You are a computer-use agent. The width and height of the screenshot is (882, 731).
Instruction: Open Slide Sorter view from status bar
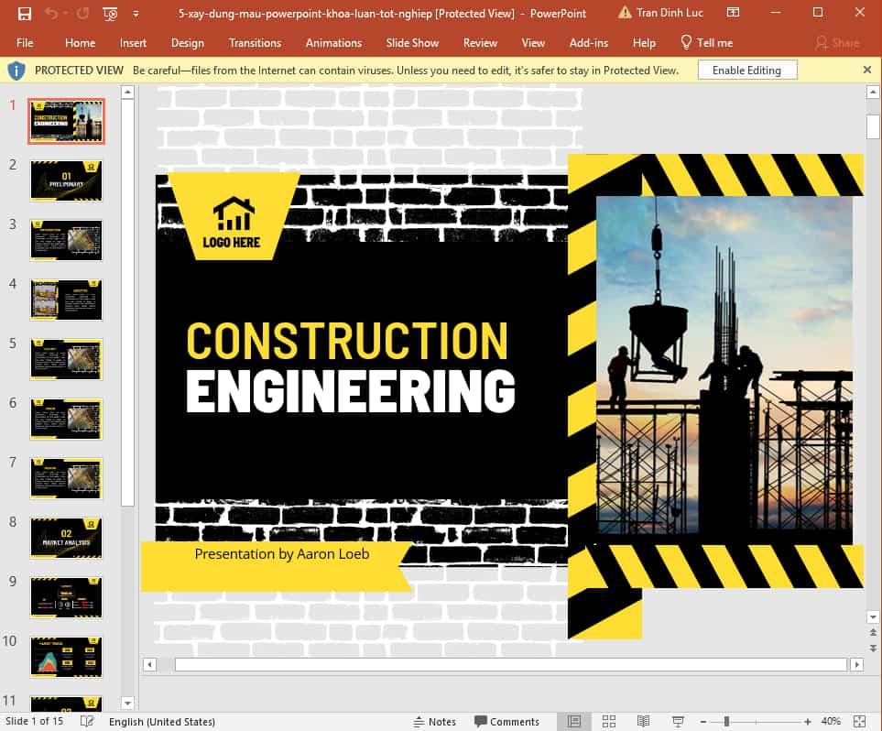(x=609, y=721)
